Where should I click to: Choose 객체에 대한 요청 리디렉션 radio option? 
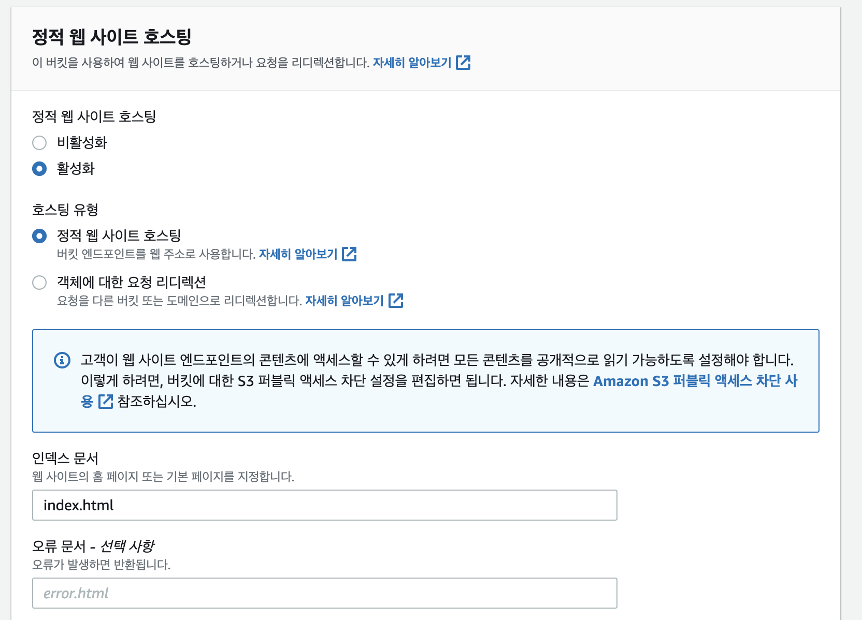(39, 283)
